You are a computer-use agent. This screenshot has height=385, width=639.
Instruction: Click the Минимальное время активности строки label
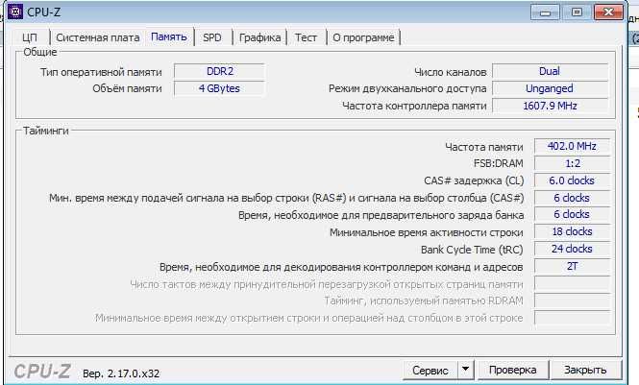click(x=427, y=232)
